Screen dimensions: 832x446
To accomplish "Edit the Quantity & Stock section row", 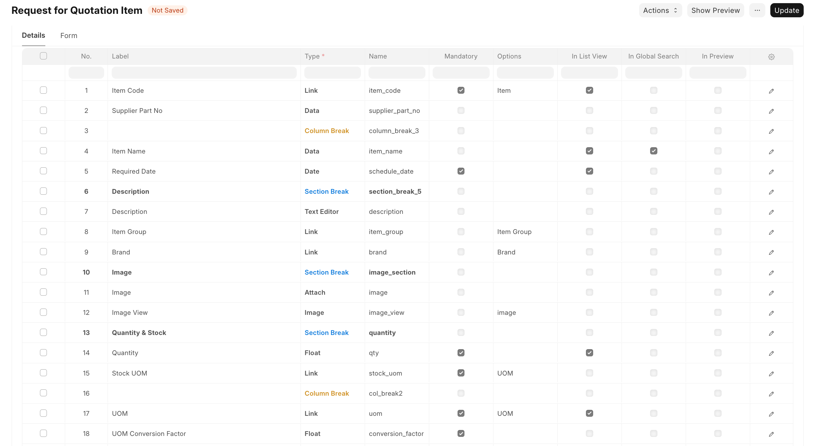I will tap(771, 333).
